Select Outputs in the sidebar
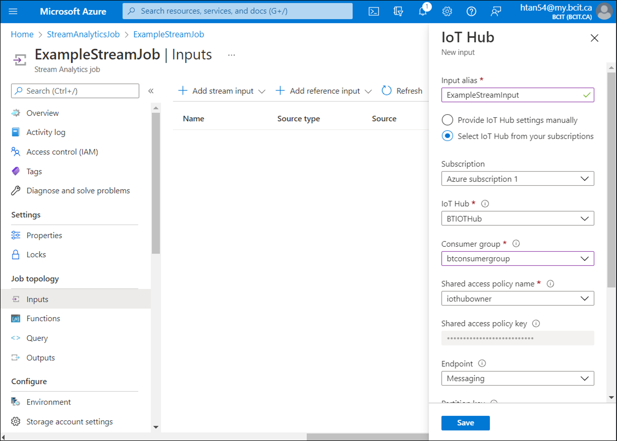 pyautogui.click(x=39, y=357)
